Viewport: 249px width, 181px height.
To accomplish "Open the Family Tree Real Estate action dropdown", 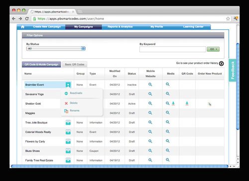I will pos(68,161).
